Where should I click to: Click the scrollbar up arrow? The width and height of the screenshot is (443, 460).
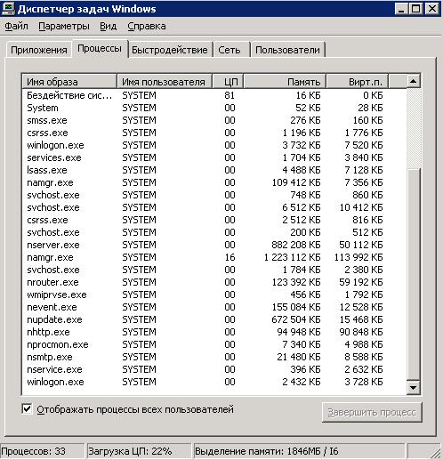414,81
